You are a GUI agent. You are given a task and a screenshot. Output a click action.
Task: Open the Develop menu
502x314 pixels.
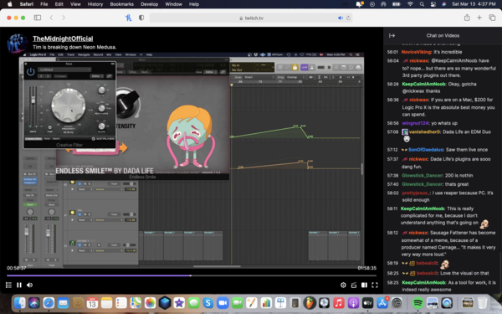tap(149, 4)
